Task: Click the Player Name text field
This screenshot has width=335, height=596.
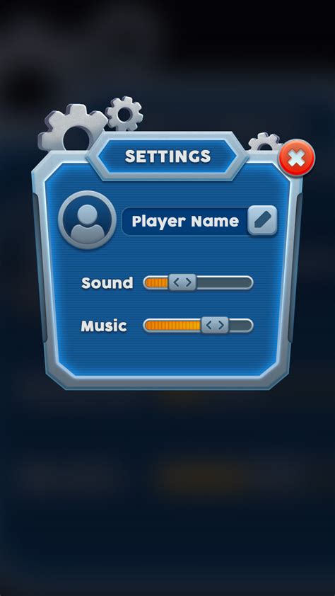Action: click(x=184, y=221)
